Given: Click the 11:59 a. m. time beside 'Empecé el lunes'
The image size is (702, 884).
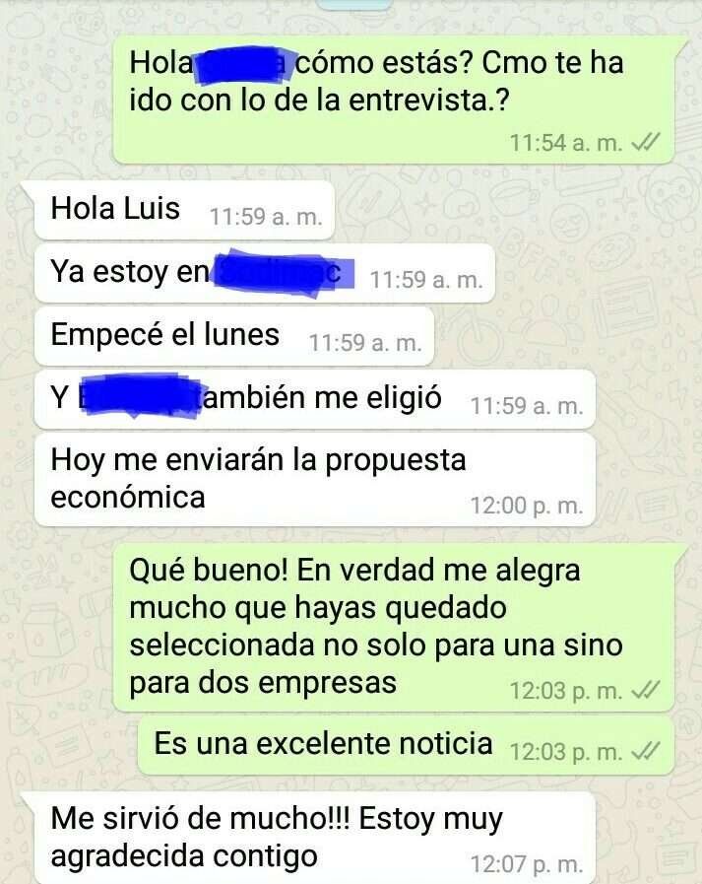Looking at the screenshot, I should pyautogui.click(x=365, y=343).
